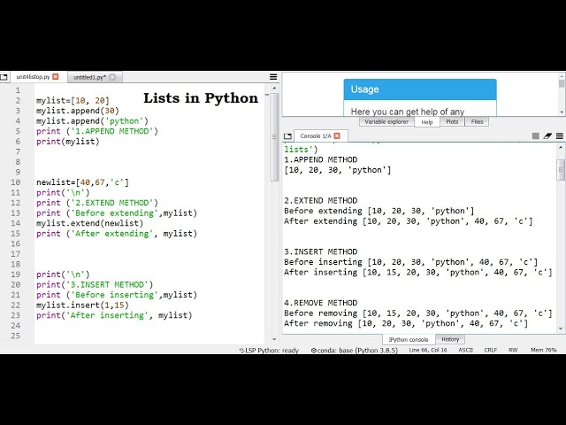The image size is (566, 425).
Task: Click the ASCII encoding status entry
Action: point(466,351)
